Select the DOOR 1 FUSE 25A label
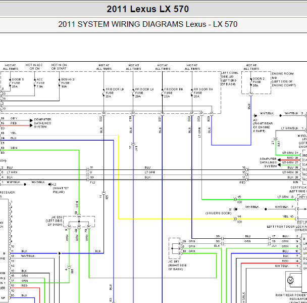Image resolution: width=307 pixels, height=303 pixels. [18, 83]
